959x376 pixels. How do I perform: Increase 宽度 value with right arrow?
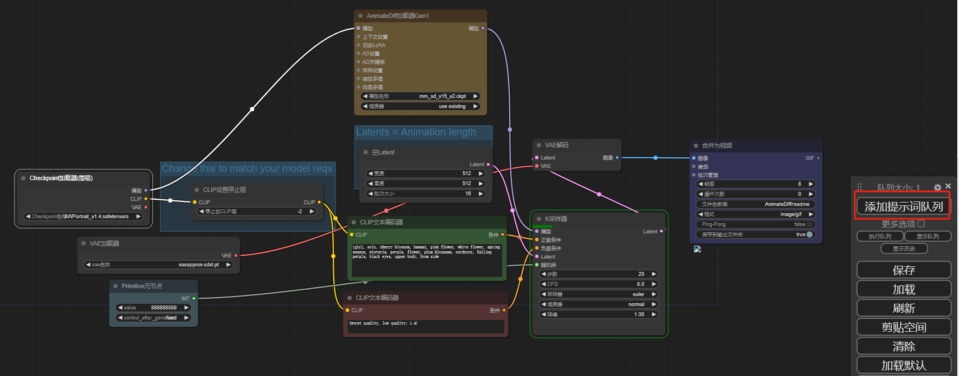tap(481, 173)
